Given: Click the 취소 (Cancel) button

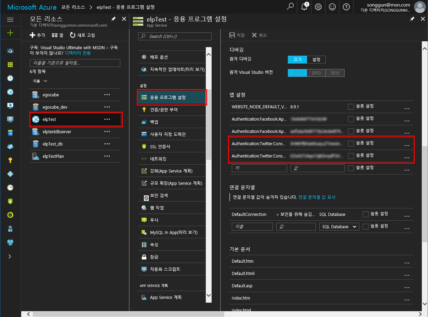Looking at the screenshot, I should [259, 35].
